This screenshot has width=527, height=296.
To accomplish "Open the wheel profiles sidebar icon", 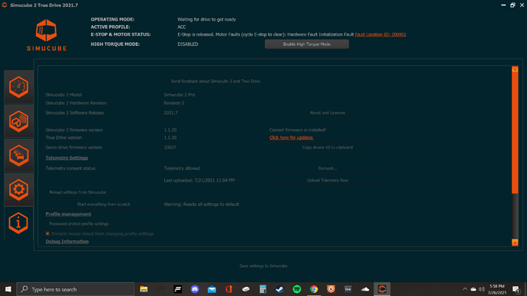I will click(x=19, y=121).
